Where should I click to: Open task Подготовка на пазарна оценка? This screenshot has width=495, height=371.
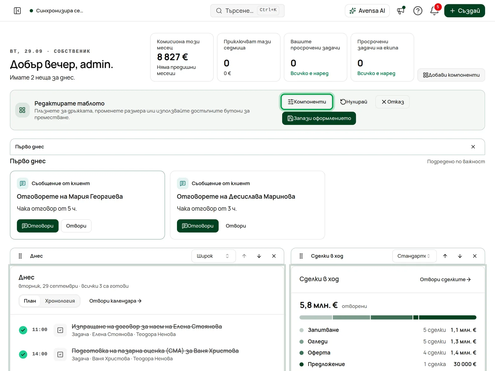pos(155,351)
